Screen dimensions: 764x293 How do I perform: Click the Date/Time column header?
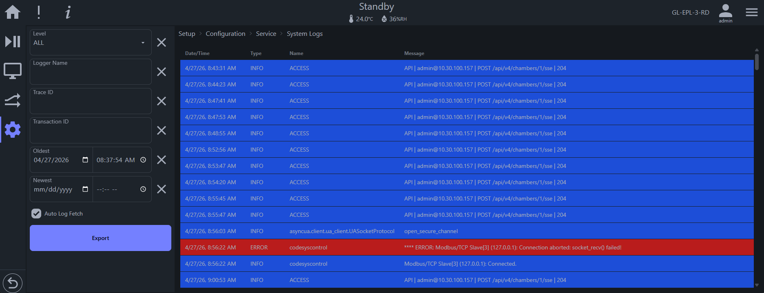click(197, 53)
